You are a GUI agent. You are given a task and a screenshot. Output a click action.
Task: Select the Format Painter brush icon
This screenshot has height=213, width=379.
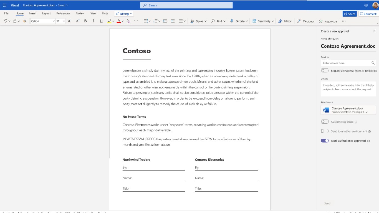point(25,21)
